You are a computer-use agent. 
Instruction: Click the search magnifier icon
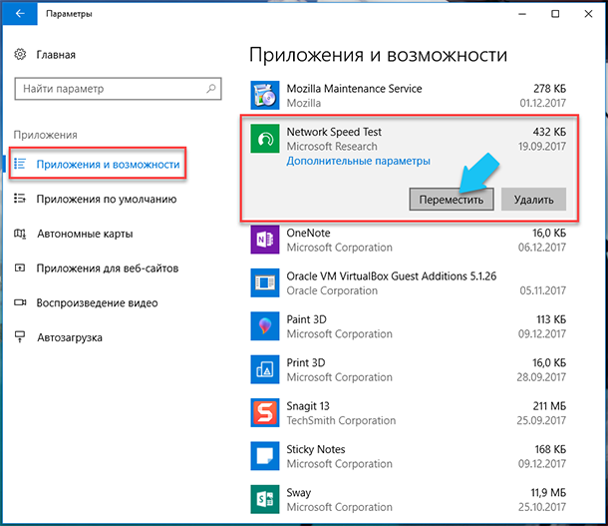(x=211, y=89)
